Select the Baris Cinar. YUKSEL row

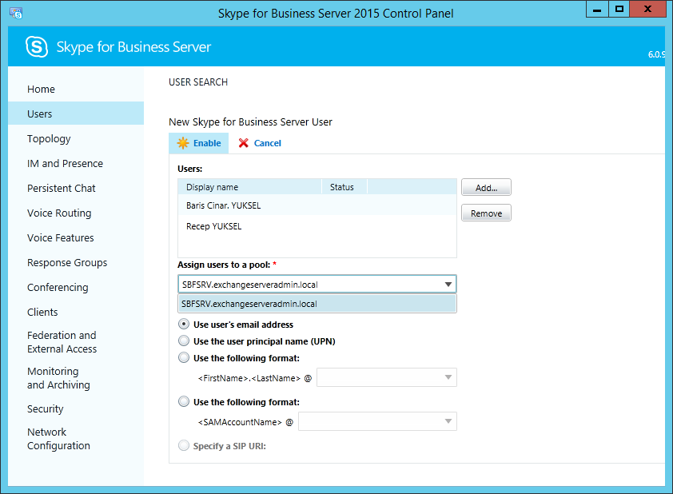317,205
